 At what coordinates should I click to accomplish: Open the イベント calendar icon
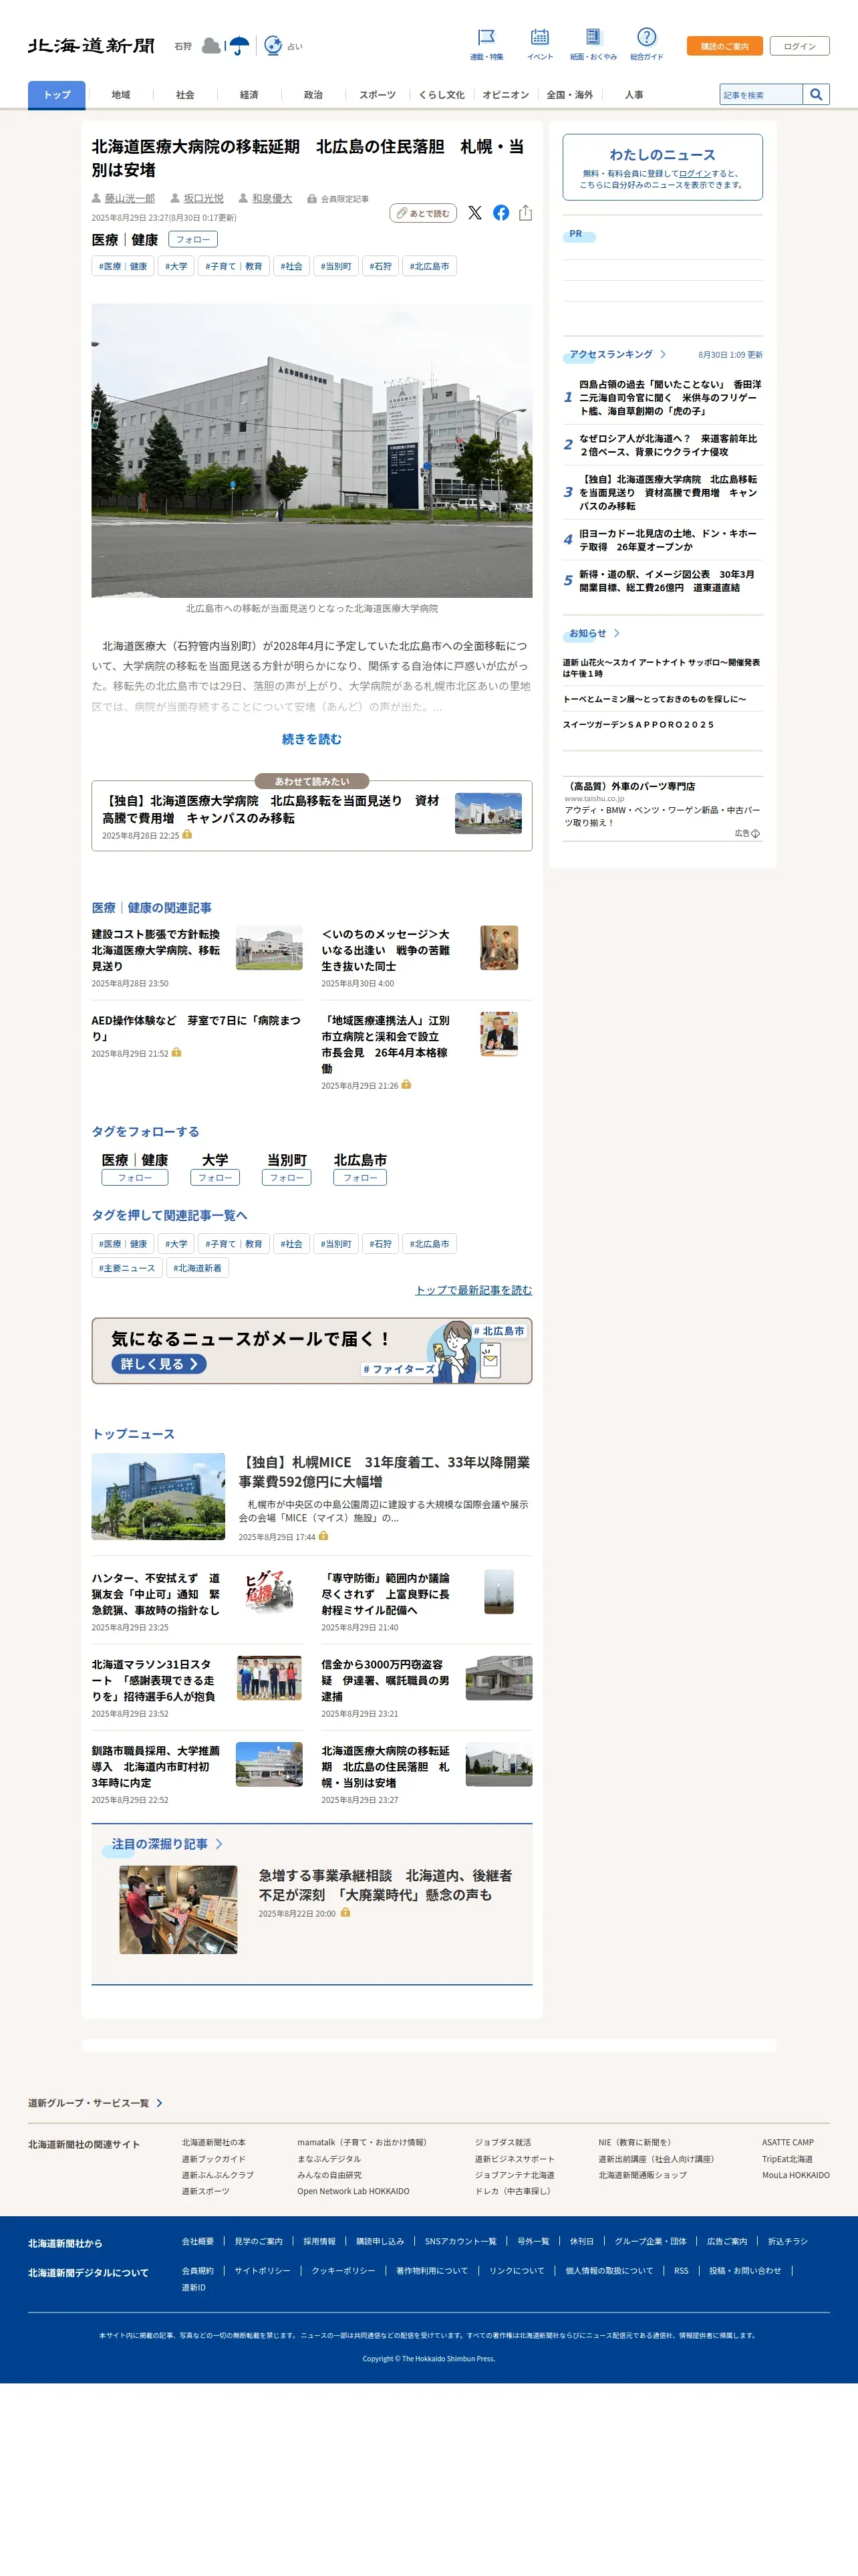click(x=539, y=38)
